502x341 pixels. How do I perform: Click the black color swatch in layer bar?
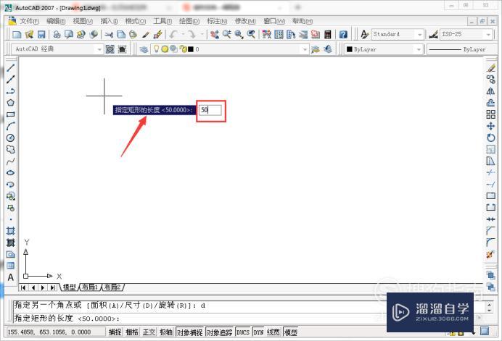(x=191, y=49)
